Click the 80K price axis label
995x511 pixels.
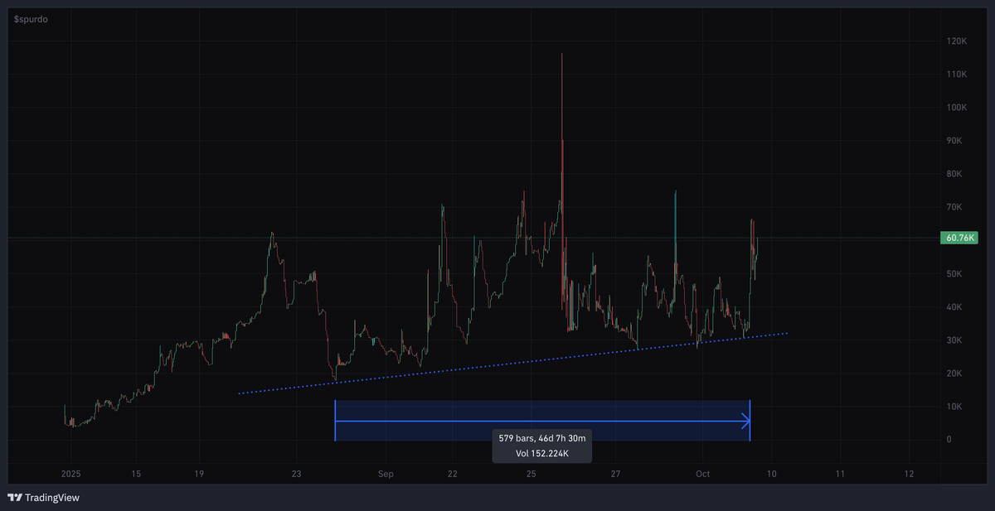956,174
